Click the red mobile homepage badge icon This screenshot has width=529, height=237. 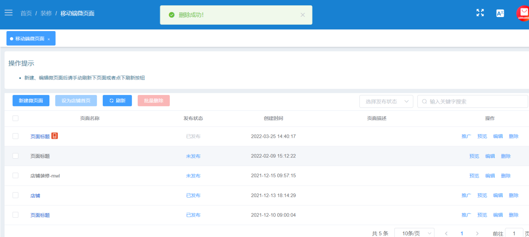(x=54, y=136)
